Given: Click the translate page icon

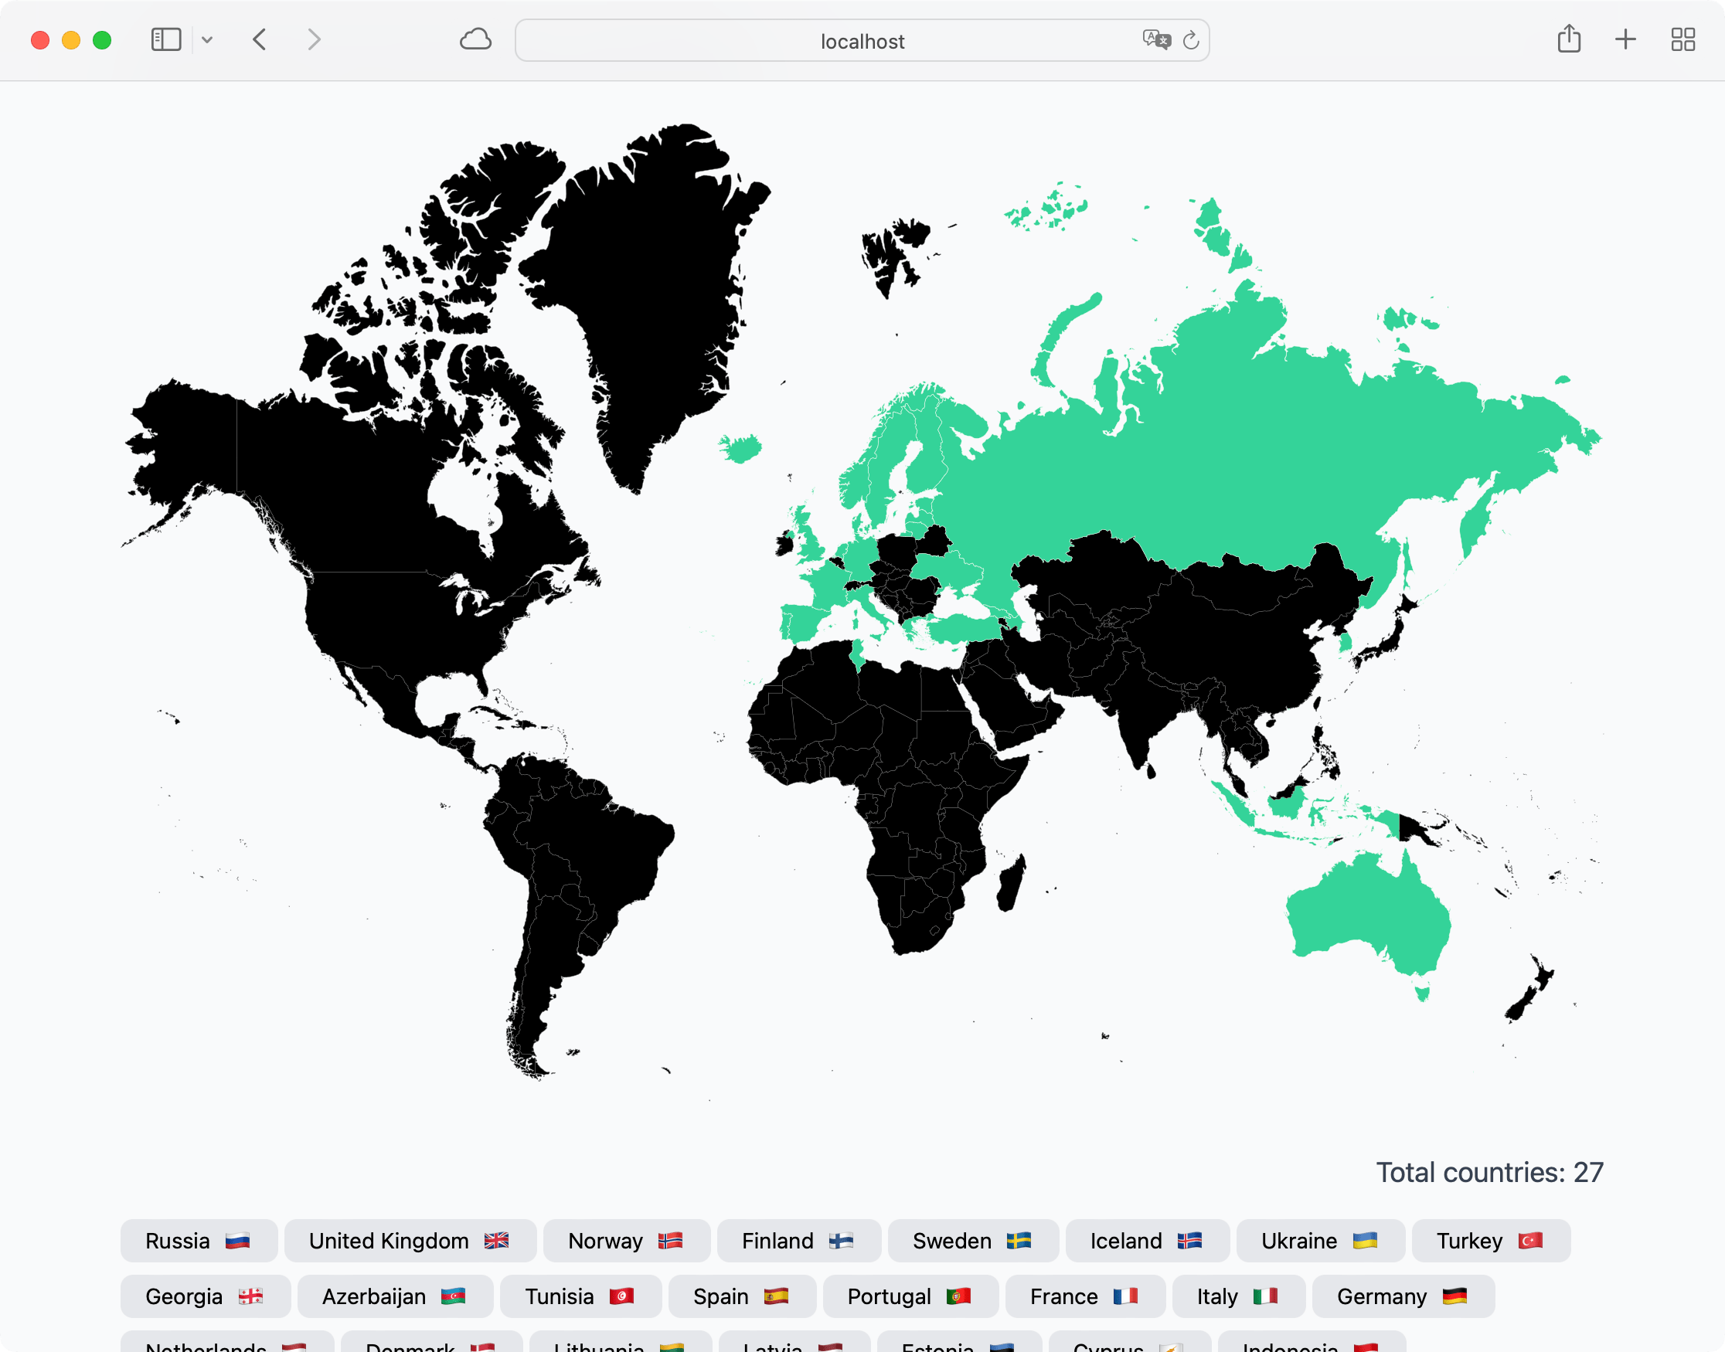Looking at the screenshot, I should tap(1156, 39).
